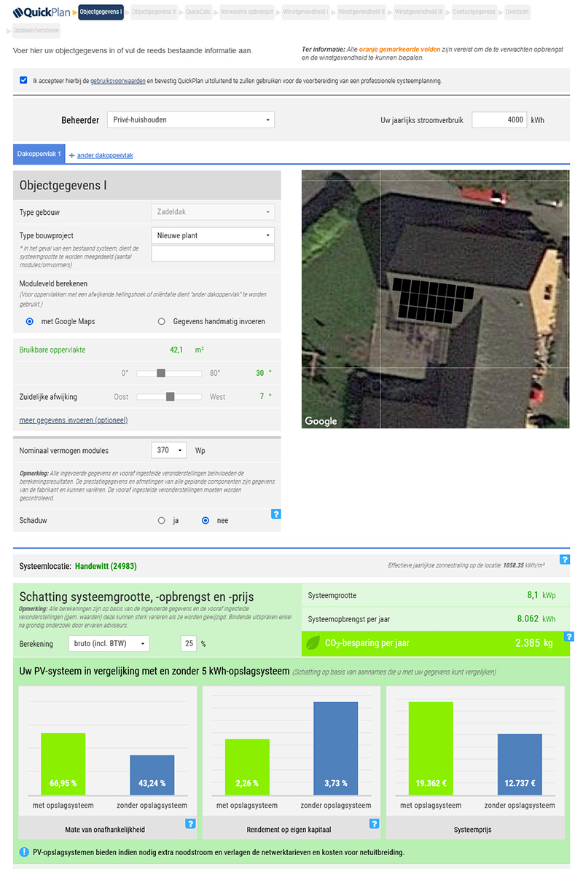Uncheck the gebruiksvoorwaarden acceptance checkbox
The height and width of the screenshot is (869, 583).
[23, 80]
